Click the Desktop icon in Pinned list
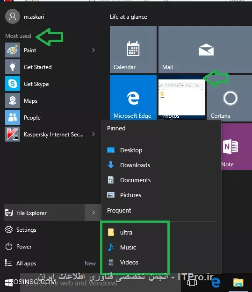The height and width of the screenshot is (292, 252). pos(111,150)
